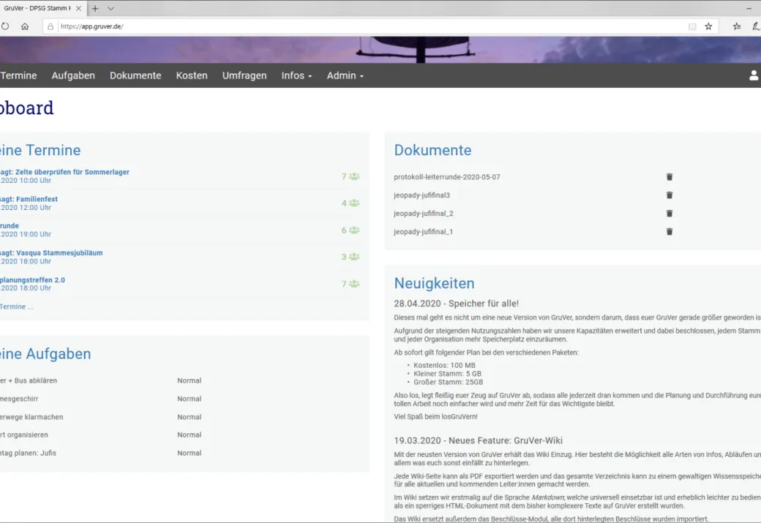Open the Termine navigation item
This screenshot has height=523, width=761.
tap(18, 75)
